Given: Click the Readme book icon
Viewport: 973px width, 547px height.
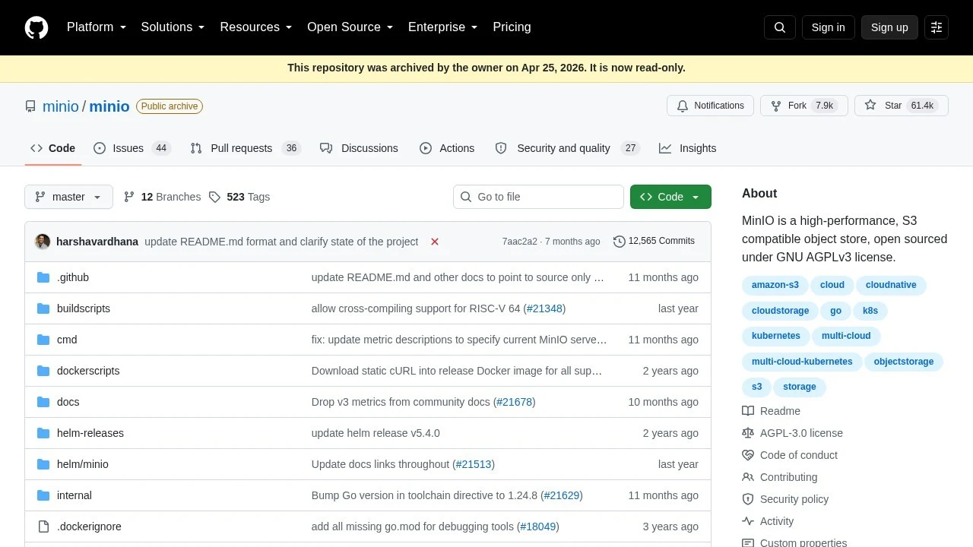Looking at the screenshot, I should (748, 411).
